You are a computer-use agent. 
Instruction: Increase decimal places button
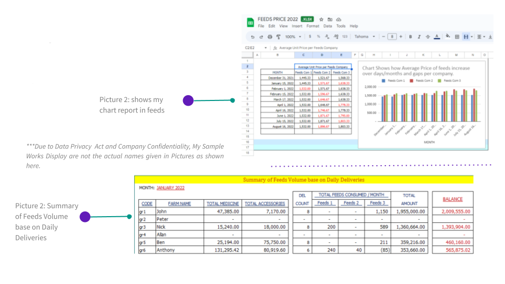(x=336, y=37)
